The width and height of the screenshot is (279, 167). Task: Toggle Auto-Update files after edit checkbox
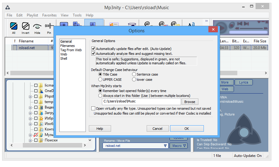click(x=93, y=48)
